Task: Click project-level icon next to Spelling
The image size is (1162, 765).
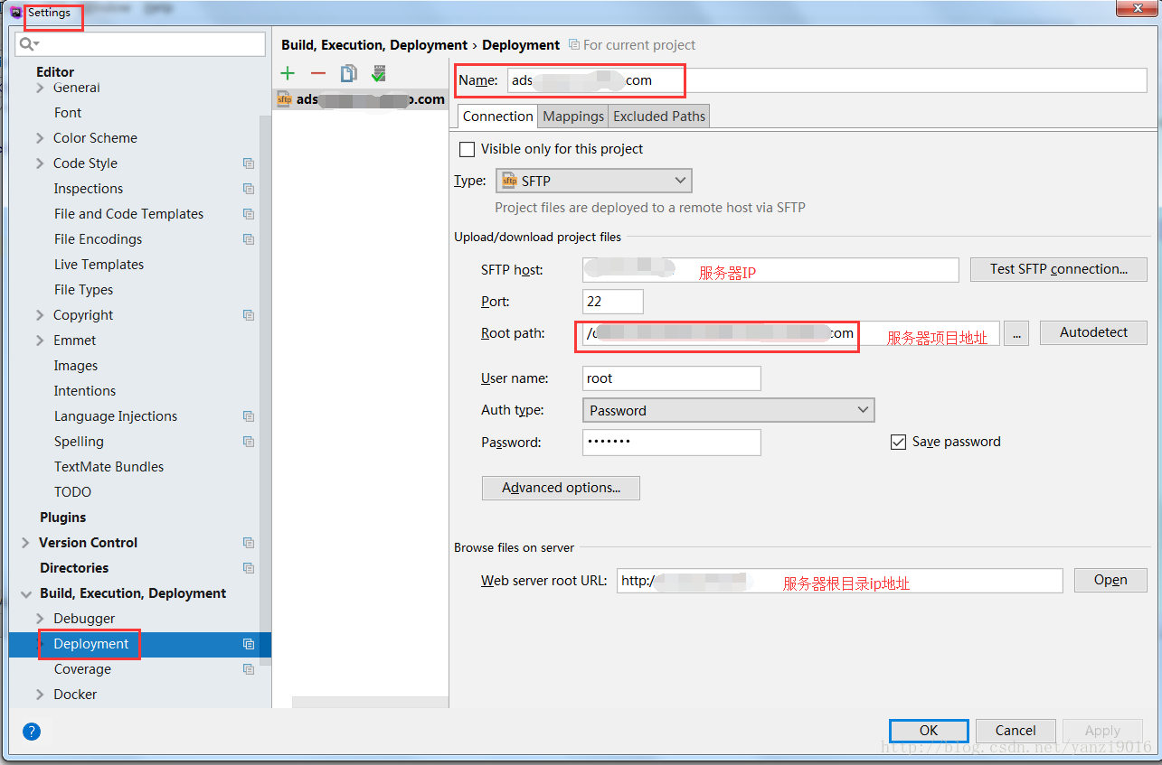Action: click(x=249, y=442)
